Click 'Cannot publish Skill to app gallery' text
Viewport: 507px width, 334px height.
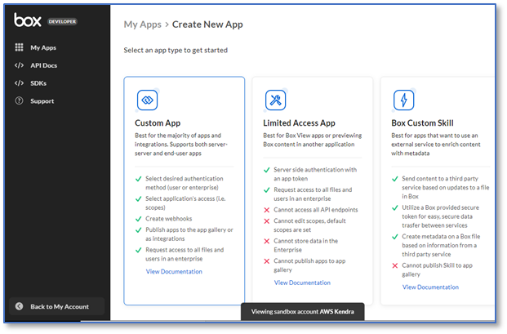pos(437,269)
